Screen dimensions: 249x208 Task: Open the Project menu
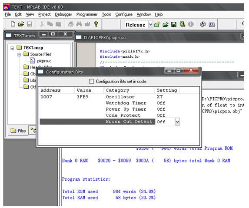(x=44, y=14)
